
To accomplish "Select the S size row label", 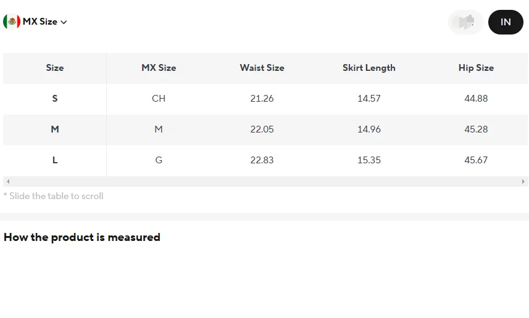I will (x=55, y=99).
